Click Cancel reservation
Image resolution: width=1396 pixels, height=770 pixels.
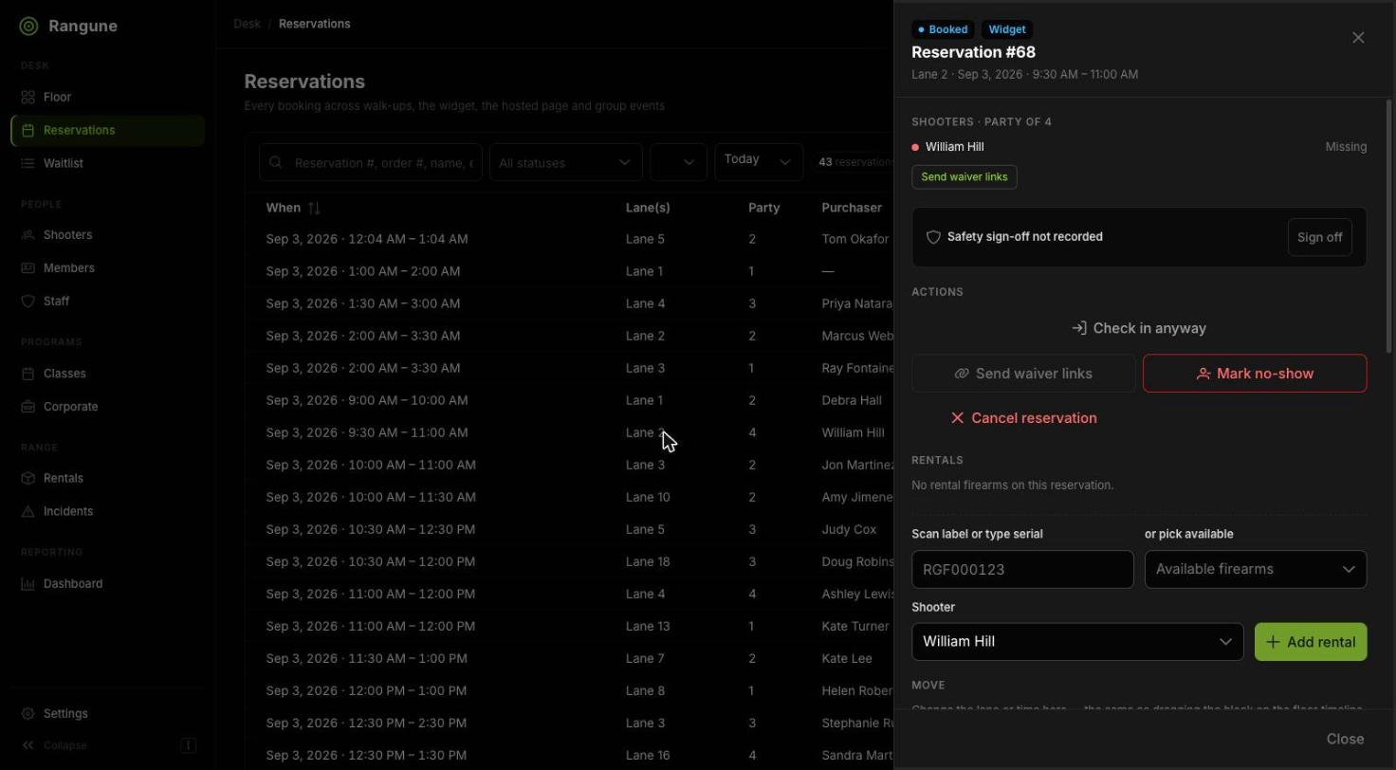(x=1023, y=418)
